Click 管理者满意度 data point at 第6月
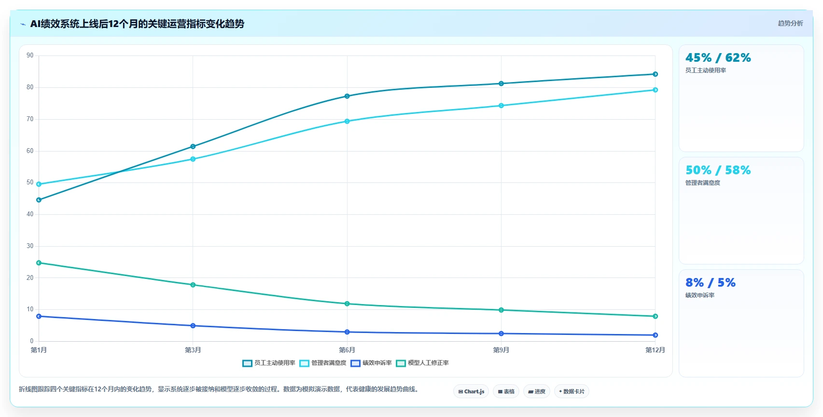823x417 pixels. tap(347, 121)
